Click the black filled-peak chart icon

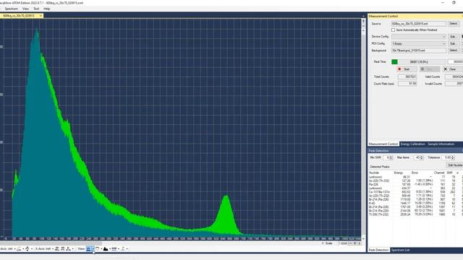[106, 249]
